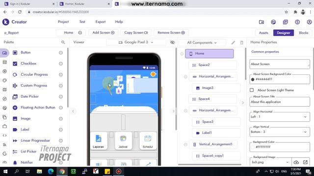Open the Export menu
This screenshot has height=176, width=314.
click(101, 22)
